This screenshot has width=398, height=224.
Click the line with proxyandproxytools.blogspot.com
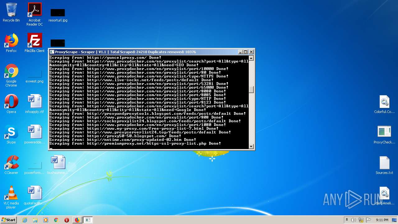coord(148,114)
